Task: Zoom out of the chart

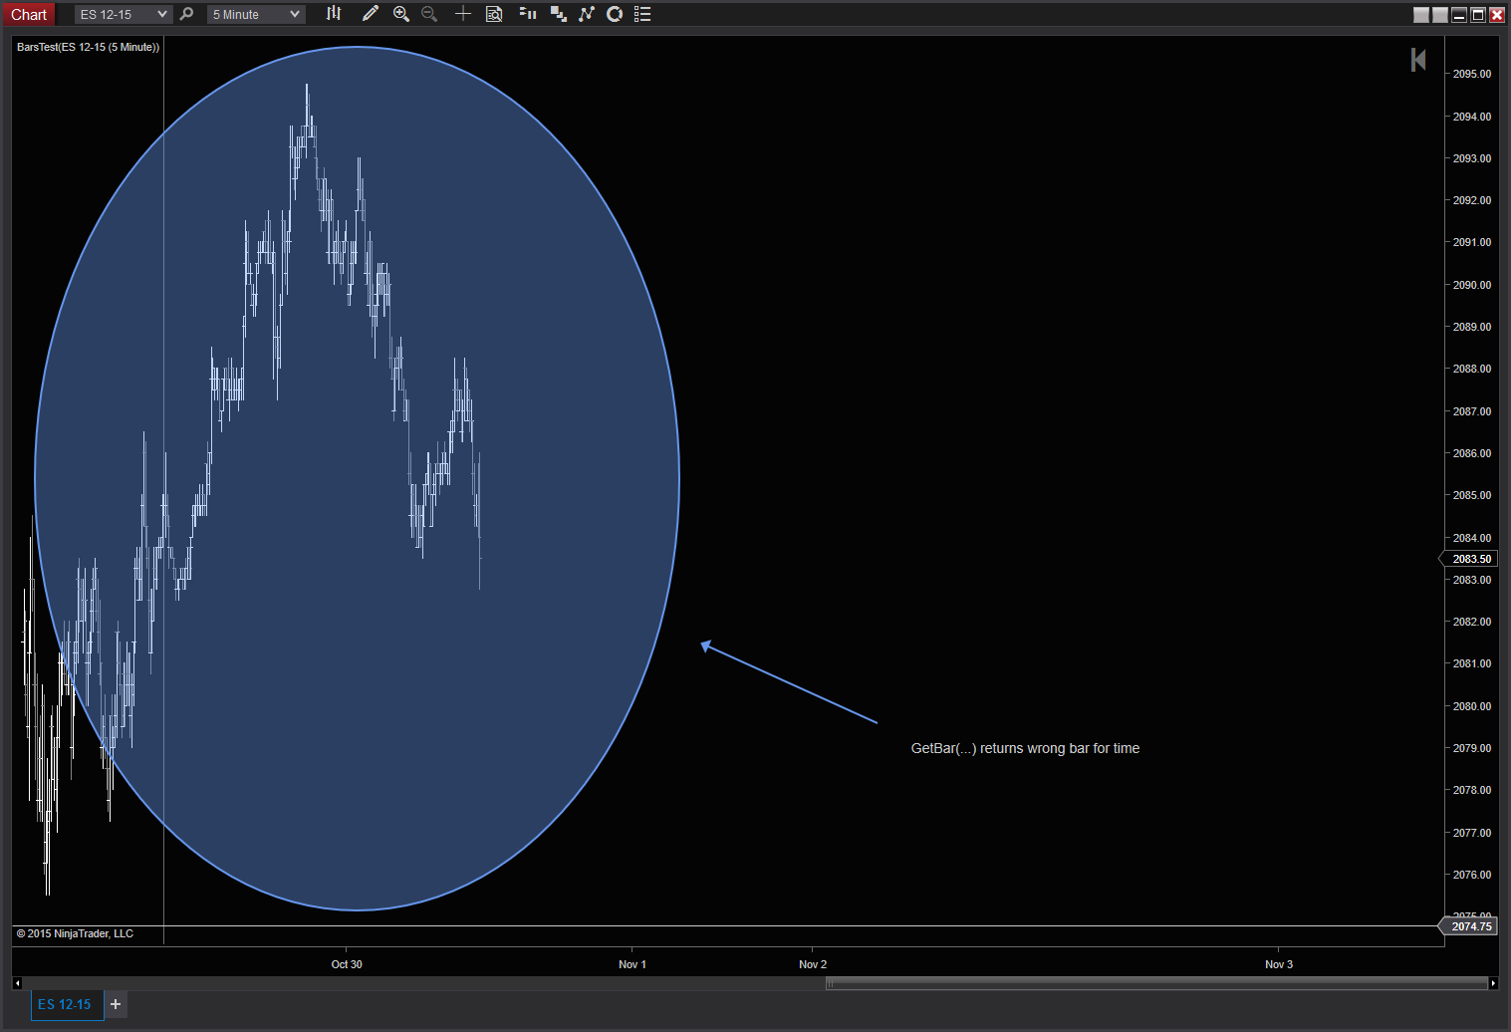Action: 429,14
